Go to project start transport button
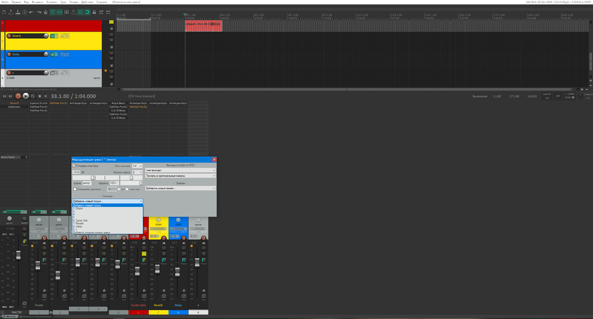The image size is (593, 319). pos(4,96)
